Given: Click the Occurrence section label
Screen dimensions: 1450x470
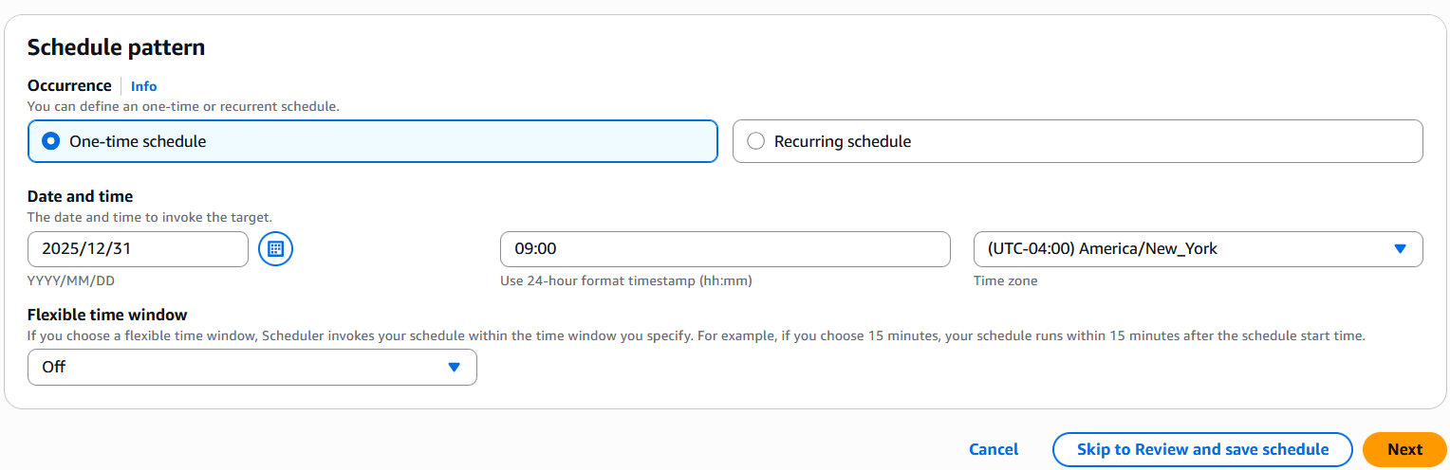Looking at the screenshot, I should click(69, 85).
